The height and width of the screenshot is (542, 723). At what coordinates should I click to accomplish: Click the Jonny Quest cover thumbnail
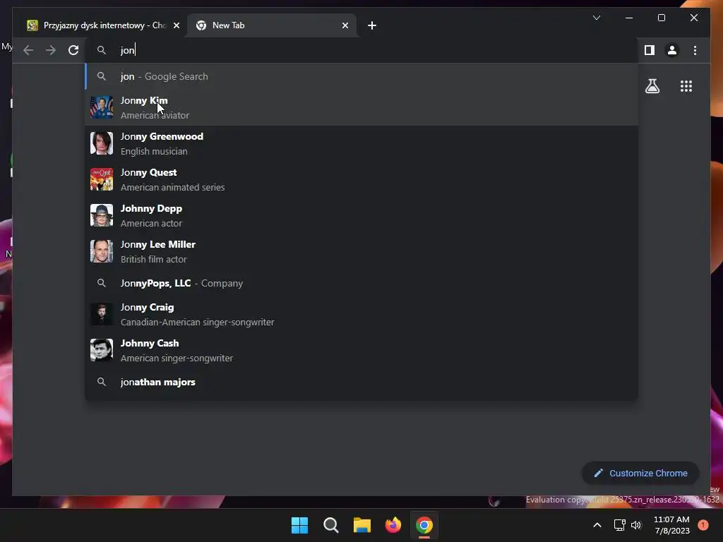tap(102, 179)
